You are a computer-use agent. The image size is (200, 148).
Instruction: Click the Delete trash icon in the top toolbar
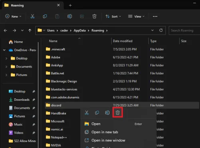[94, 16]
